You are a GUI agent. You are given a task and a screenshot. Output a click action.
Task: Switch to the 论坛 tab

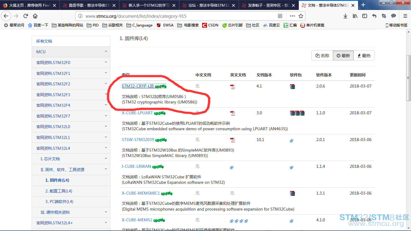click(x=209, y=5)
